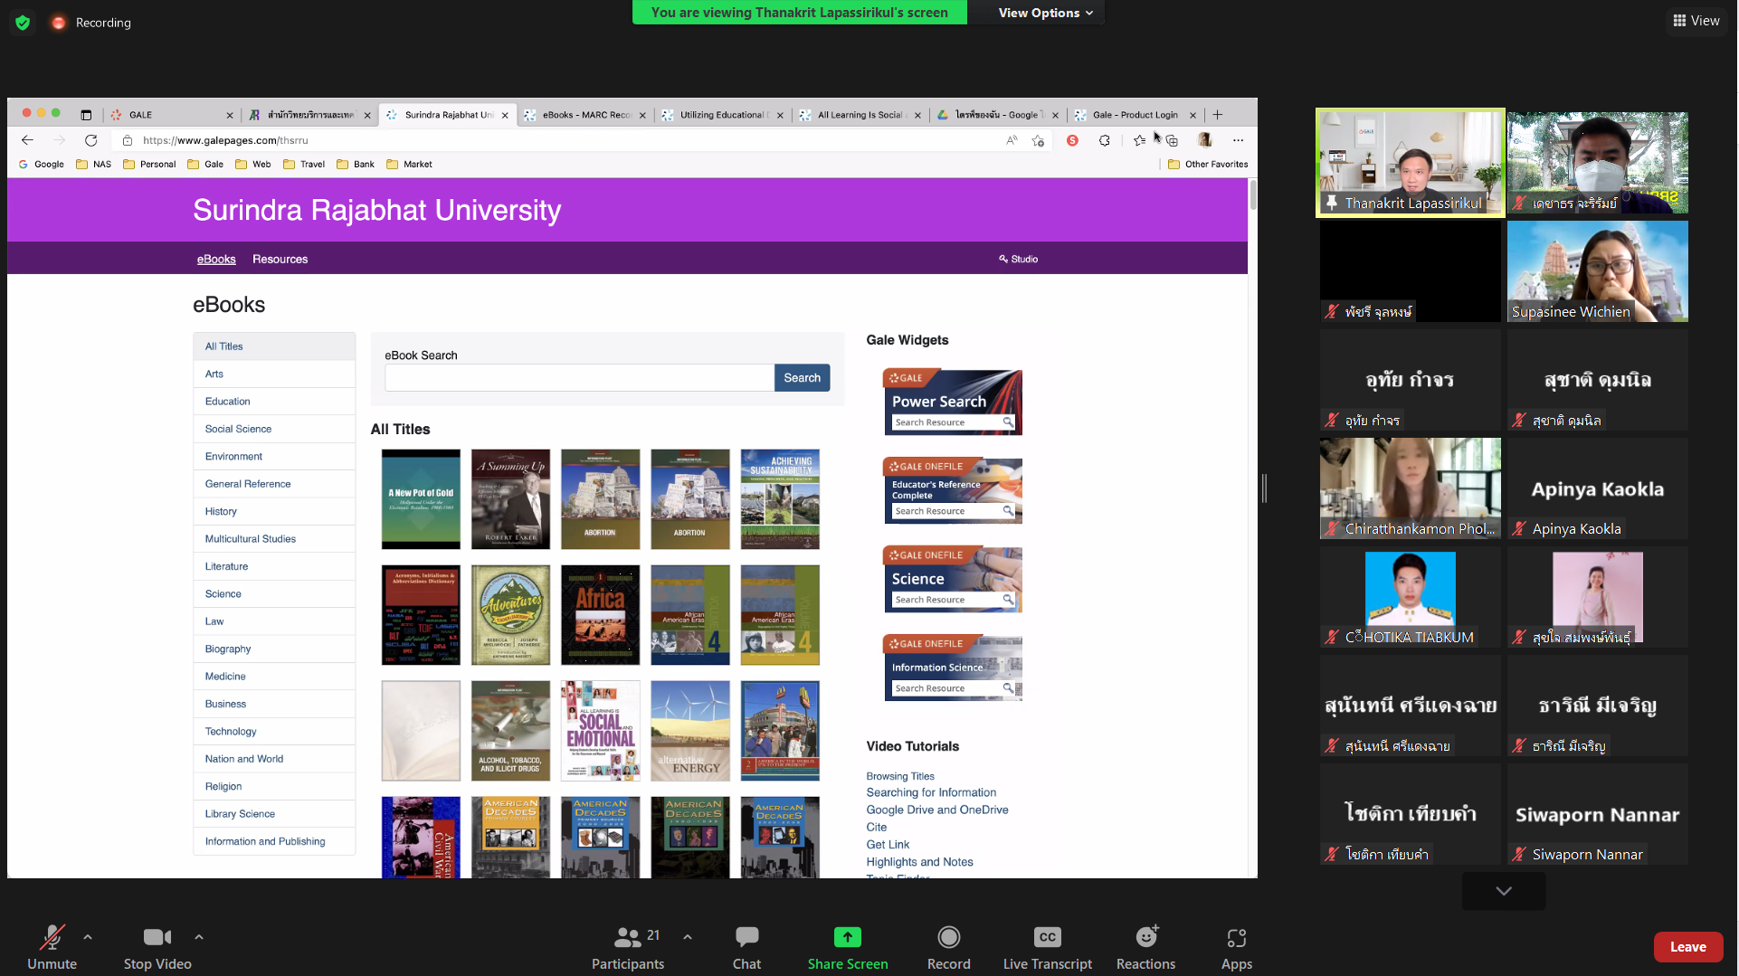Start recording with Record icon
The width and height of the screenshot is (1739, 976).
click(x=948, y=937)
